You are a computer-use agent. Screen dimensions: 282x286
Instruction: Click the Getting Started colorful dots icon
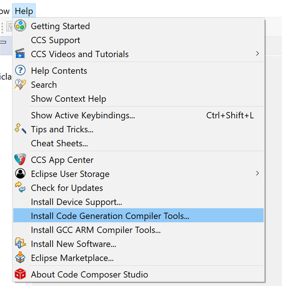[x=20, y=26]
